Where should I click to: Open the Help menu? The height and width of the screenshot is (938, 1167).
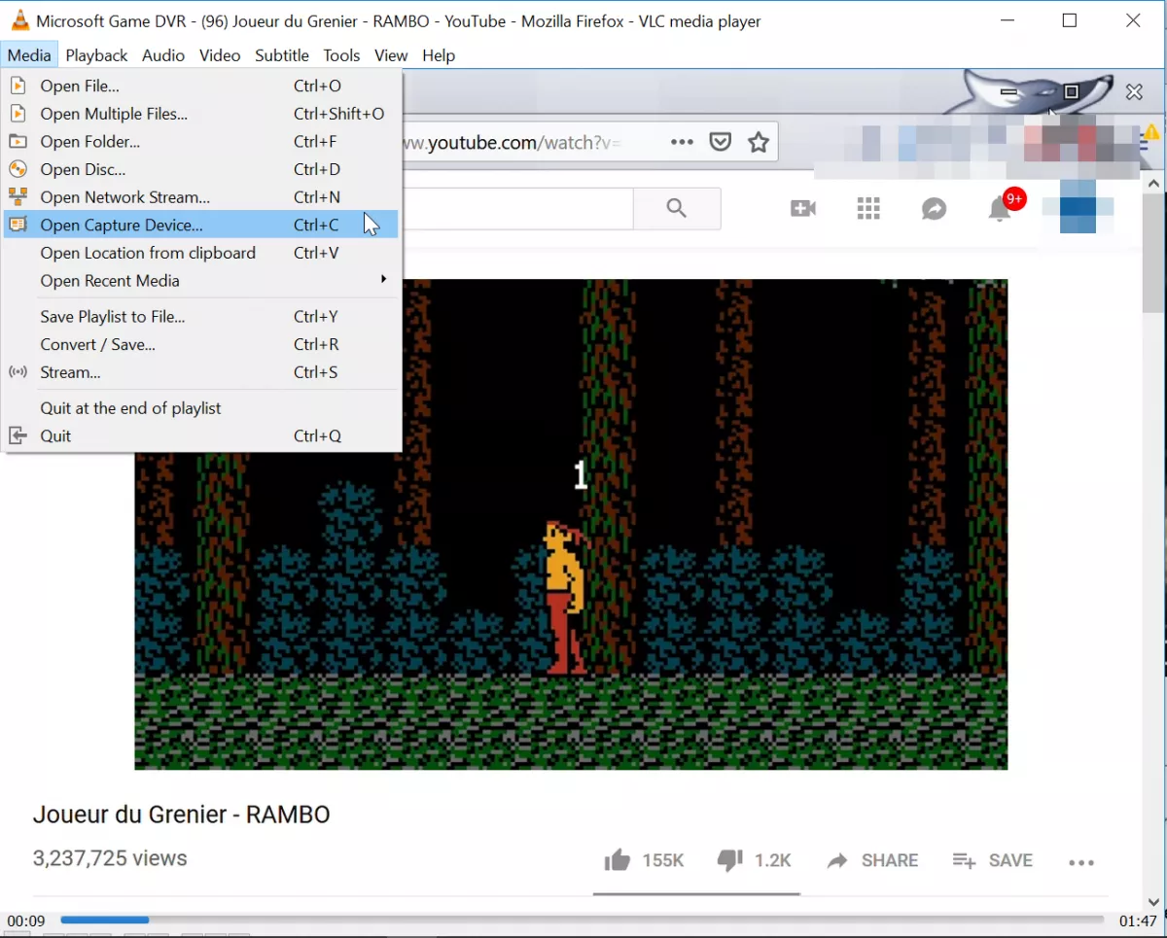click(439, 55)
